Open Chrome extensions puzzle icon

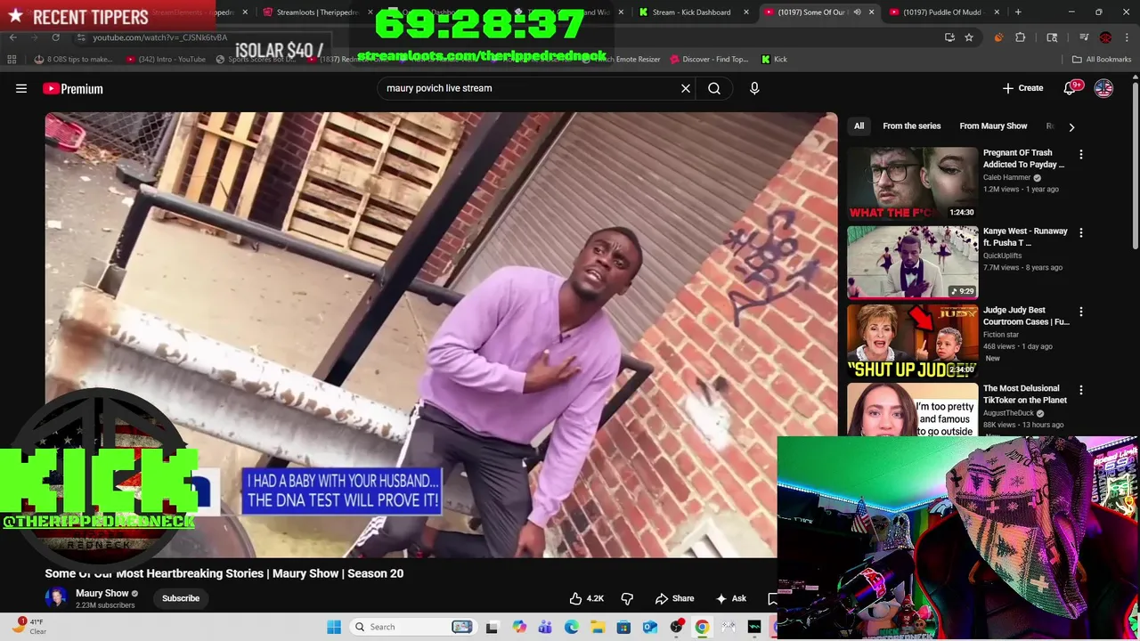(x=1021, y=37)
